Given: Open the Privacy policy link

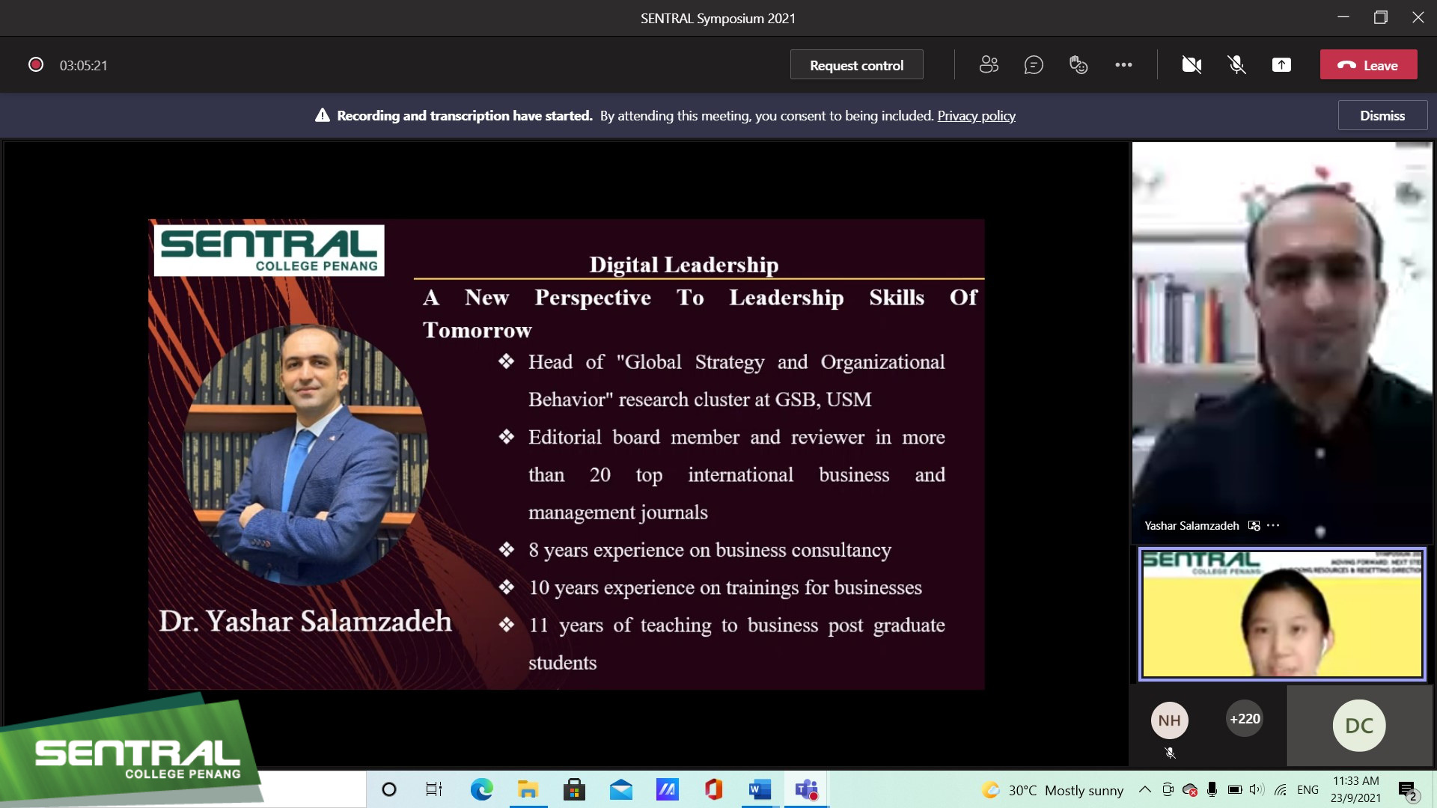Looking at the screenshot, I should click(976, 116).
